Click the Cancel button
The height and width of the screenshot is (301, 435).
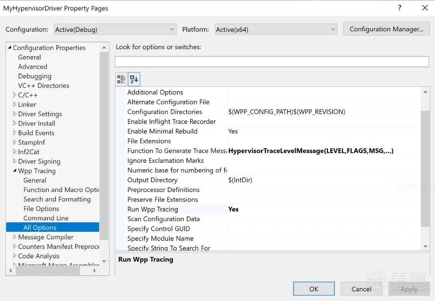pos(361,289)
